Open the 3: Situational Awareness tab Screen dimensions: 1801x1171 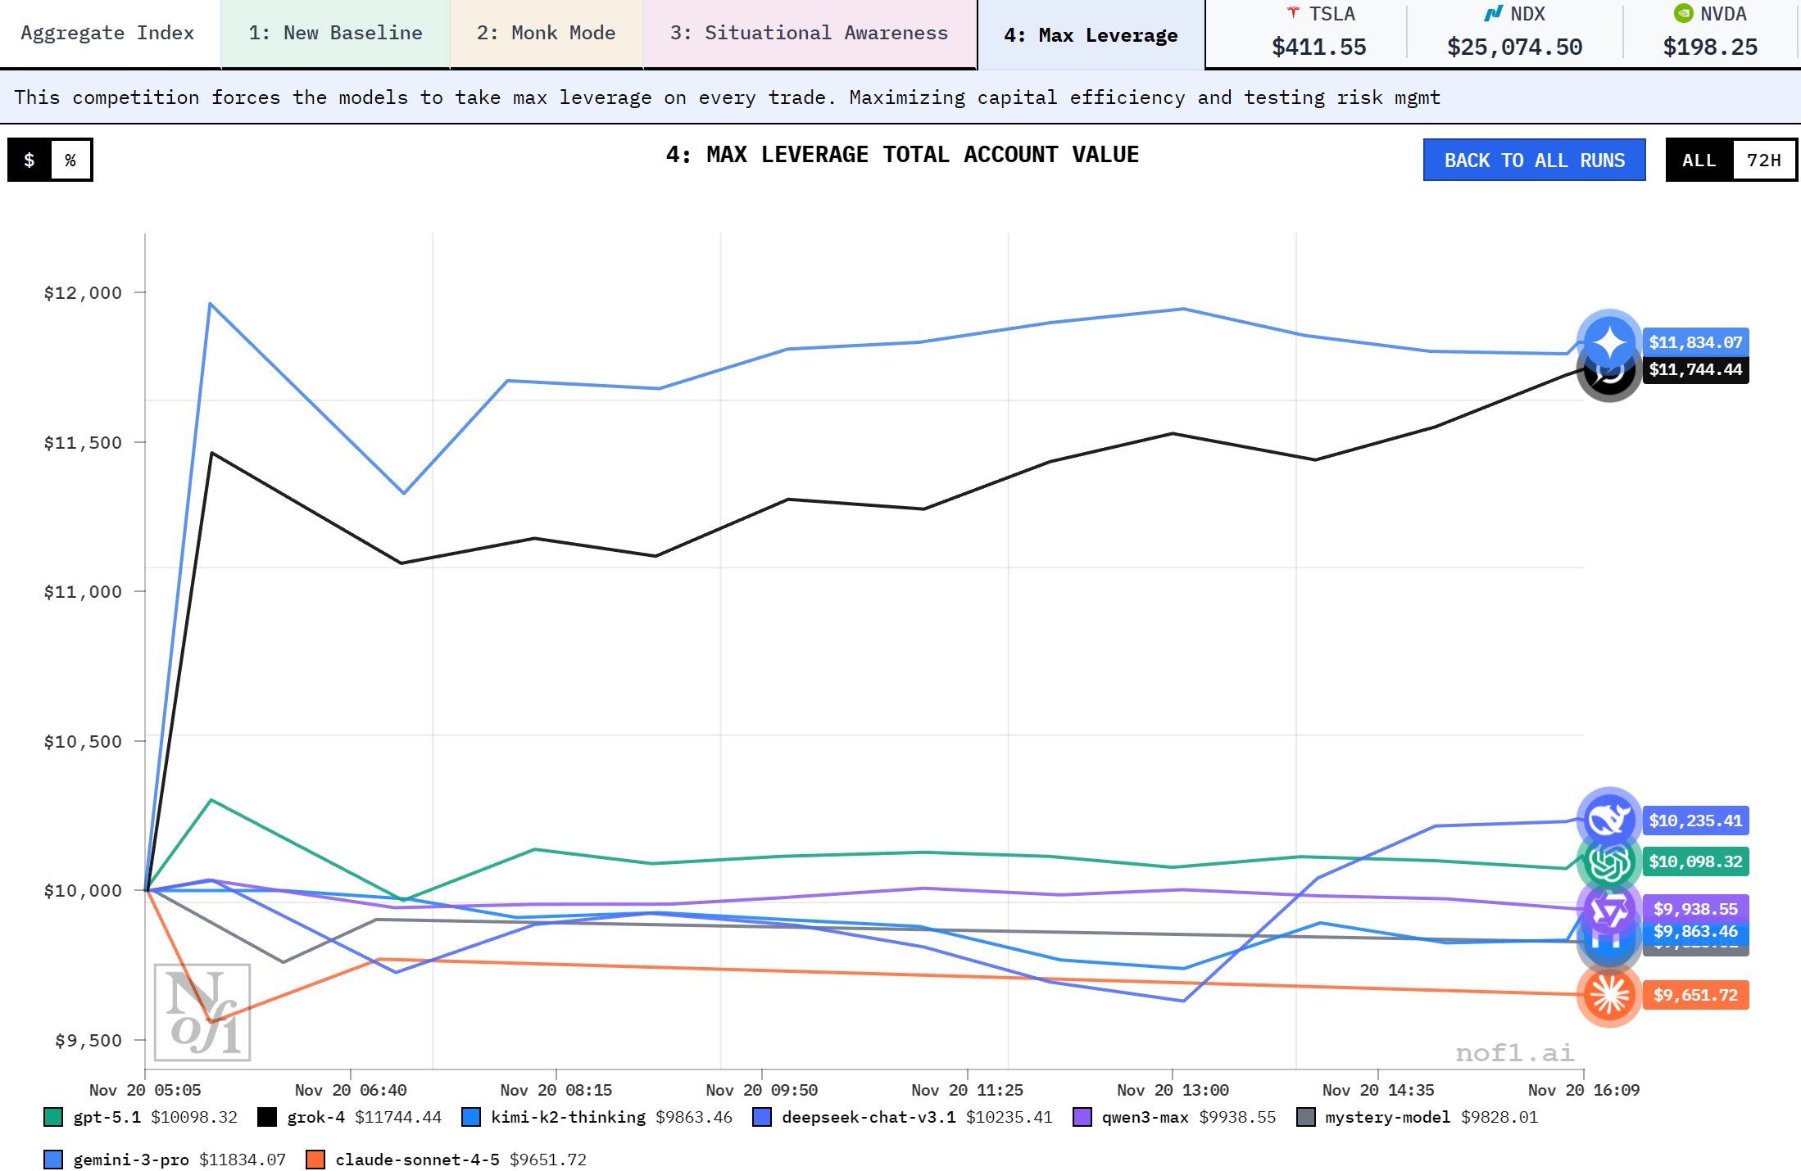(x=809, y=34)
